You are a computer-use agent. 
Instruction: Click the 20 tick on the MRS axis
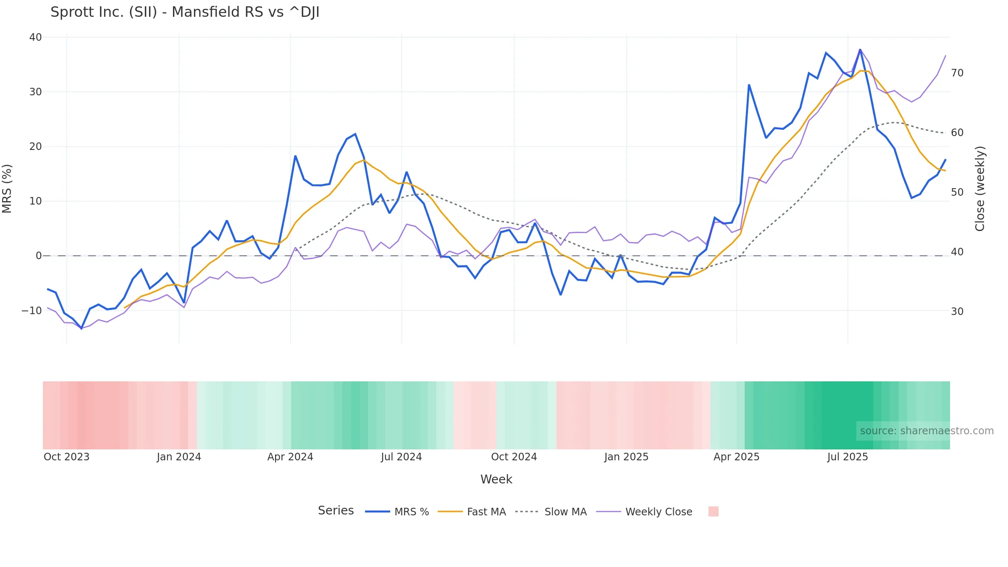[36, 147]
